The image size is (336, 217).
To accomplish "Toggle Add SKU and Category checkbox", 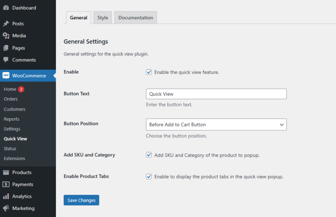I will click(149, 155).
